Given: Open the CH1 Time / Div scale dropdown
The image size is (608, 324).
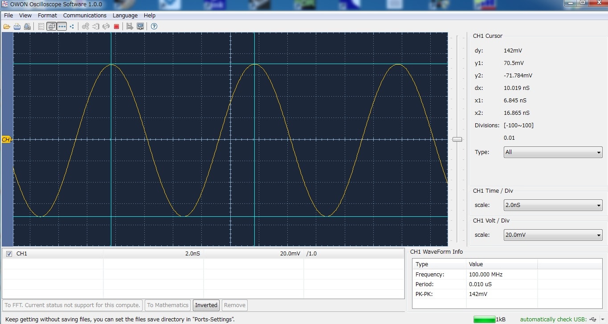Looking at the screenshot, I should point(553,206).
